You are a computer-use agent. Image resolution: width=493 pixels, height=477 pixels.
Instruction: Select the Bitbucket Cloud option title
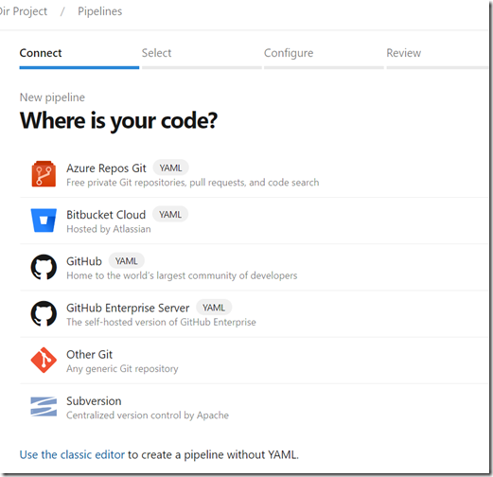(106, 215)
